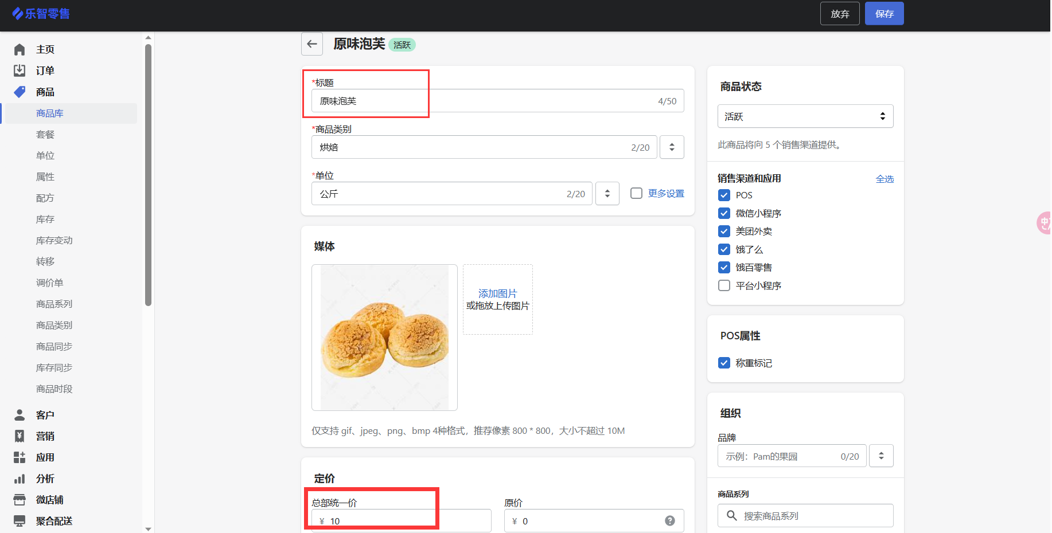Viewport: 1052px width, 533px height.
Task: Open the 主页 home icon
Action: coord(20,49)
